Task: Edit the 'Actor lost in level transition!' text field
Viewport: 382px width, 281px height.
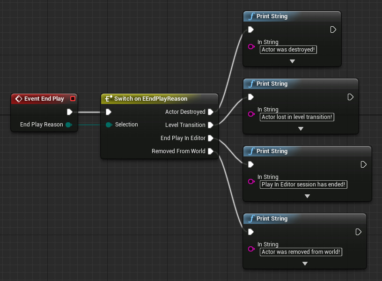Action: coord(297,117)
